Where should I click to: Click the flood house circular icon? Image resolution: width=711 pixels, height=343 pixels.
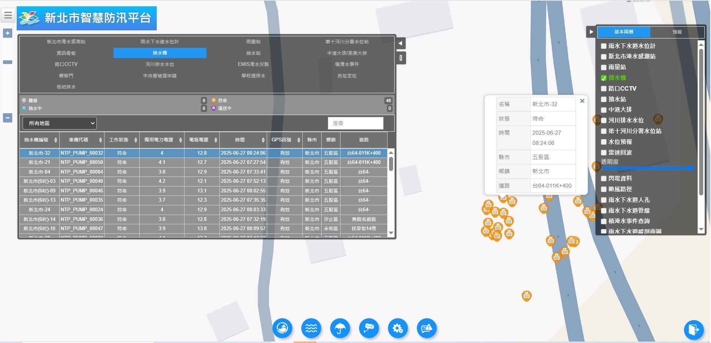click(282, 328)
